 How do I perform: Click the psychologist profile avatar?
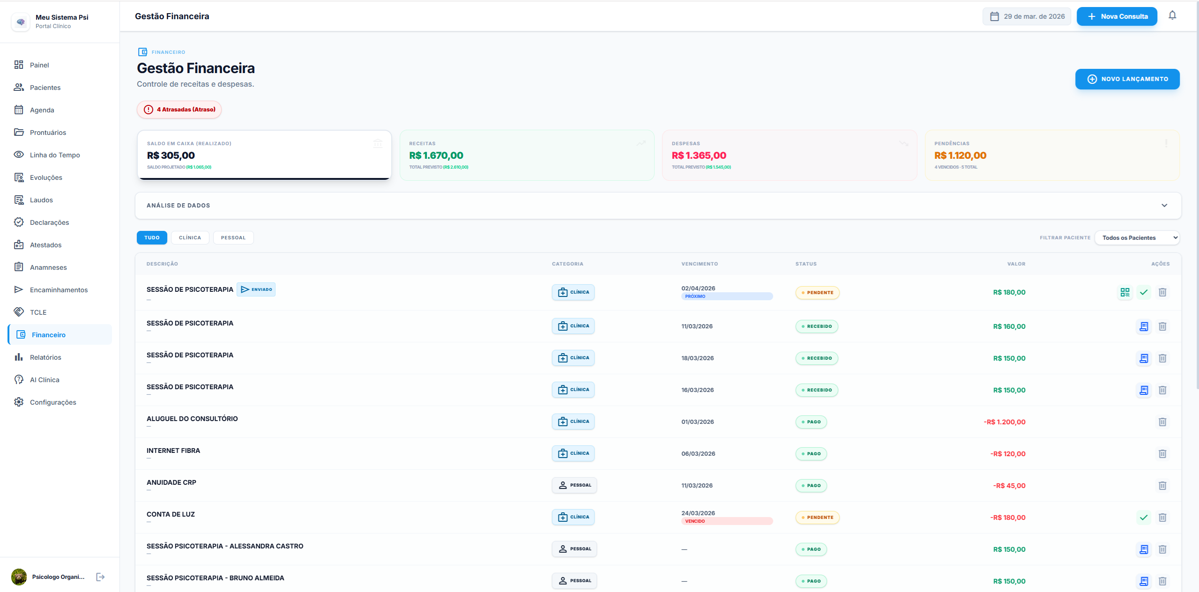point(19,577)
